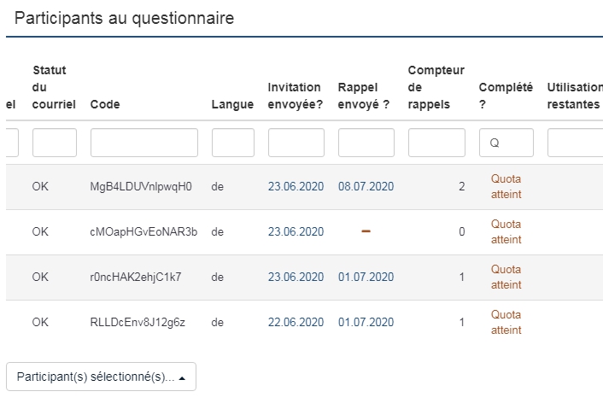Image resolution: width=603 pixels, height=409 pixels.
Task: Sort by the Langue column header
Action: pos(232,104)
